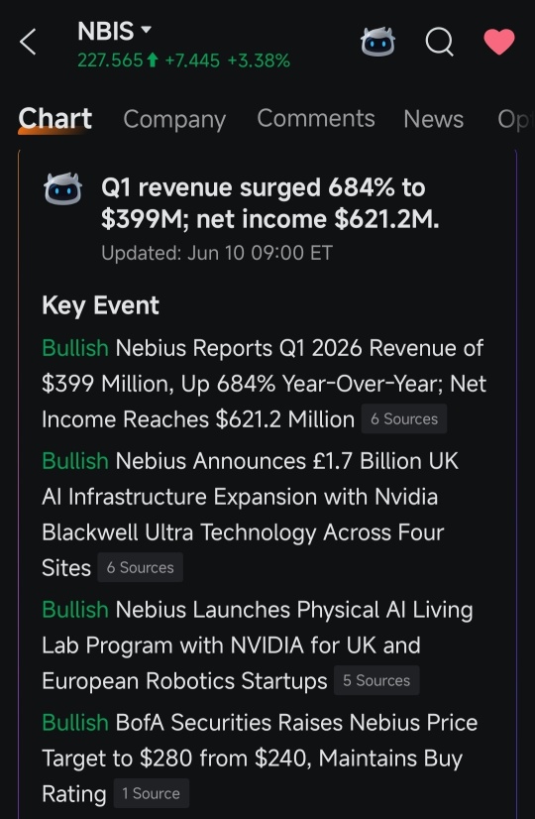Switch to the Company tab
The height and width of the screenshot is (819, 535).
174,120
